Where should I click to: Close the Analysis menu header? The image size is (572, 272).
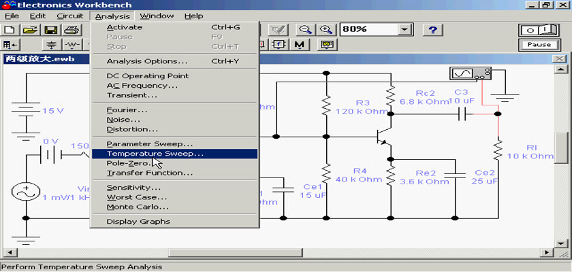pos(112,16)
